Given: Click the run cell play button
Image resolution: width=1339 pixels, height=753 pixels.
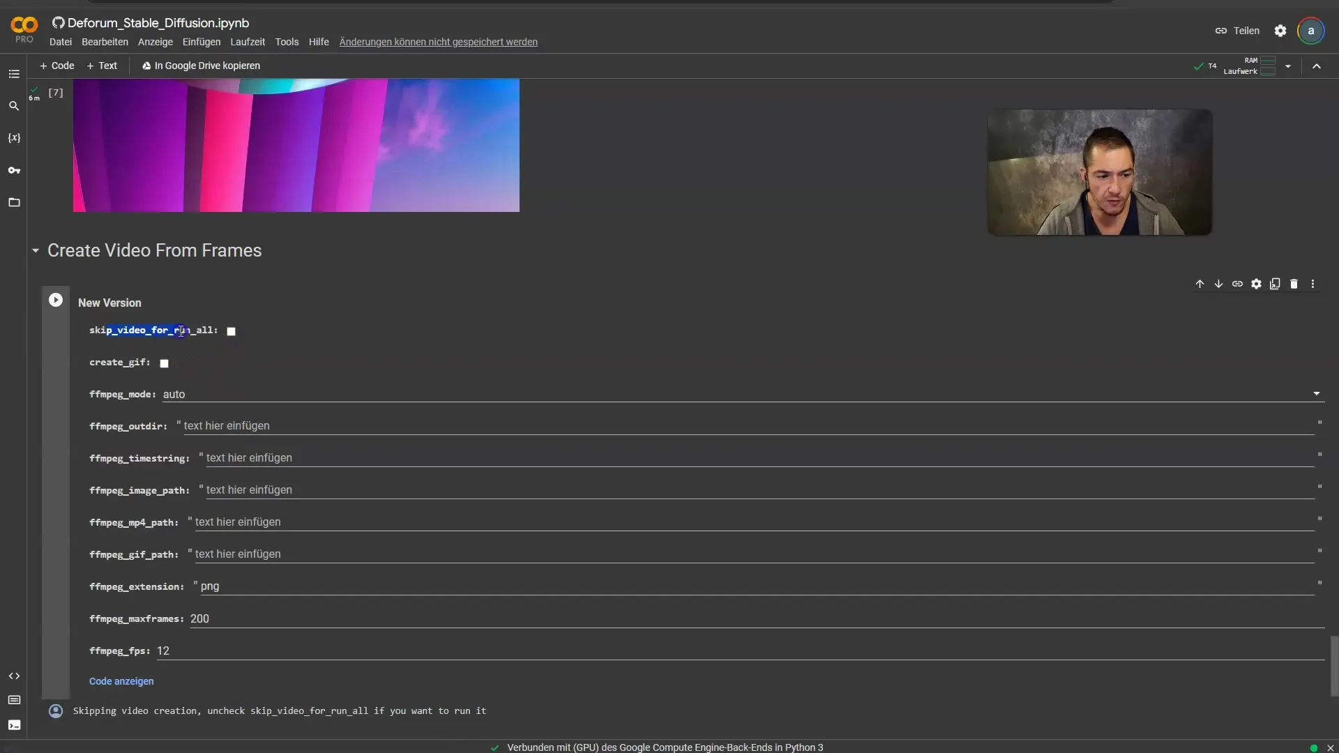Looking at the screenshot, I should (55, 300).
